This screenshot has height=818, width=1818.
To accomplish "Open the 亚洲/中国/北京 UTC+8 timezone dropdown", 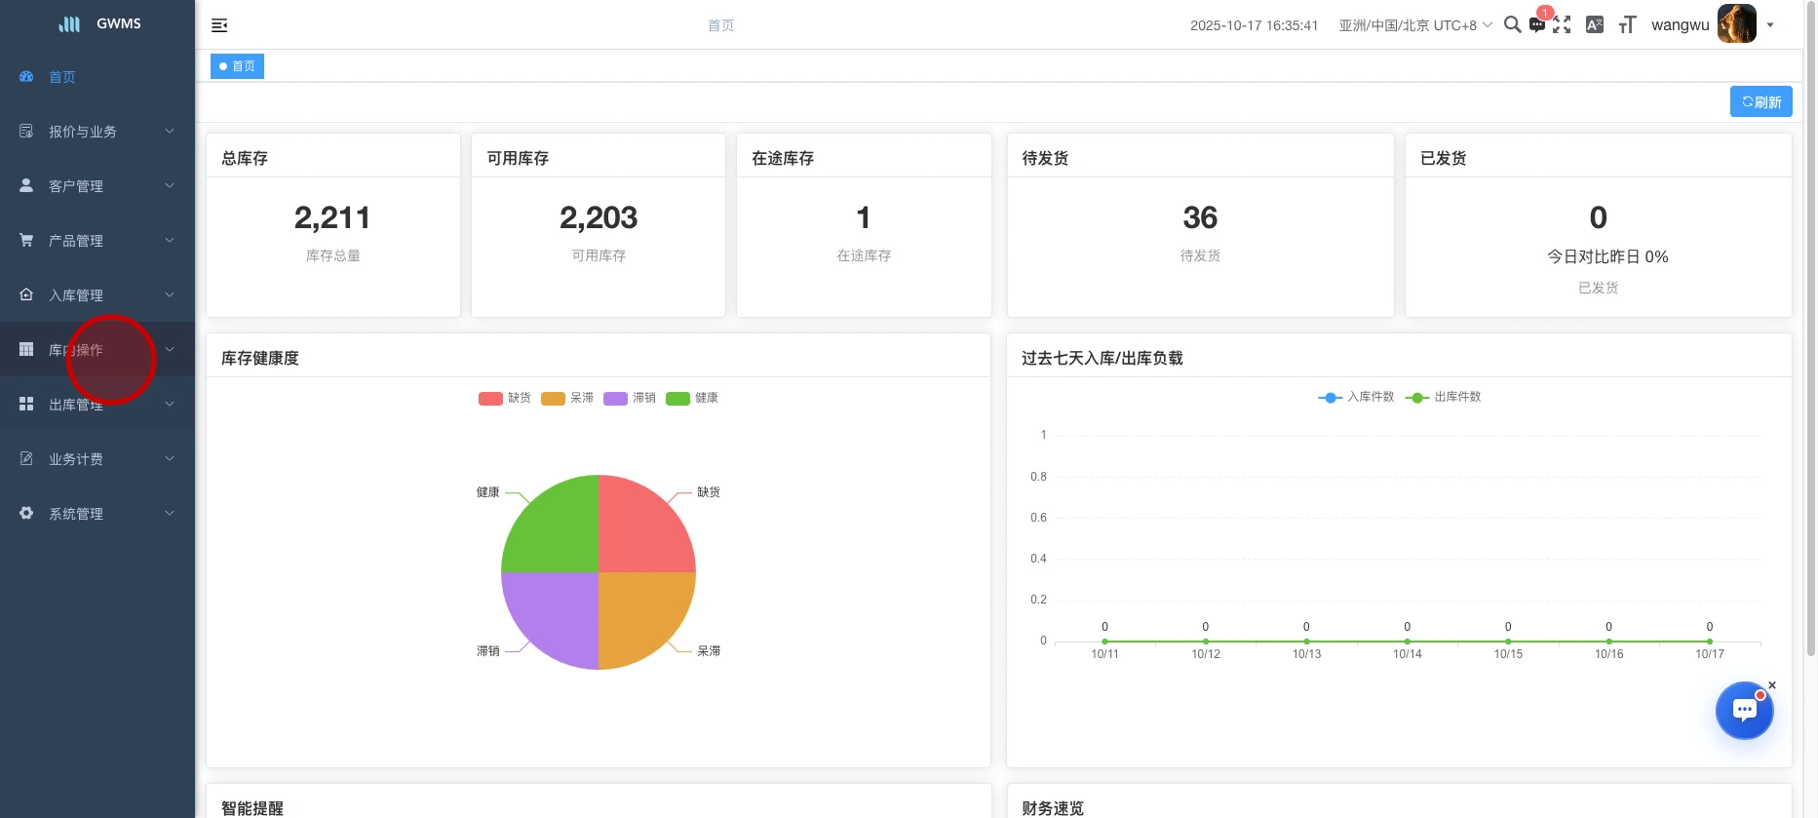I will [1414, 25].
